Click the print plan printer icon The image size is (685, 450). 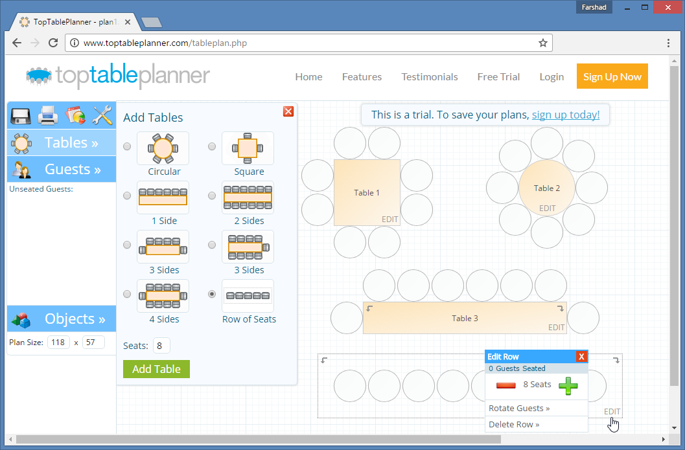pyautogui.click(x=48, y=116)
